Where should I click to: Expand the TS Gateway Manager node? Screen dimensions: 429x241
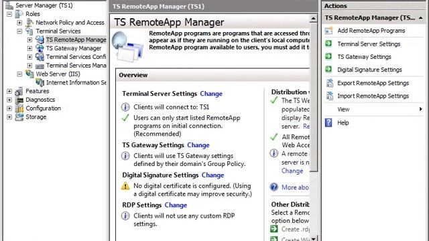(x=29, y=48)
